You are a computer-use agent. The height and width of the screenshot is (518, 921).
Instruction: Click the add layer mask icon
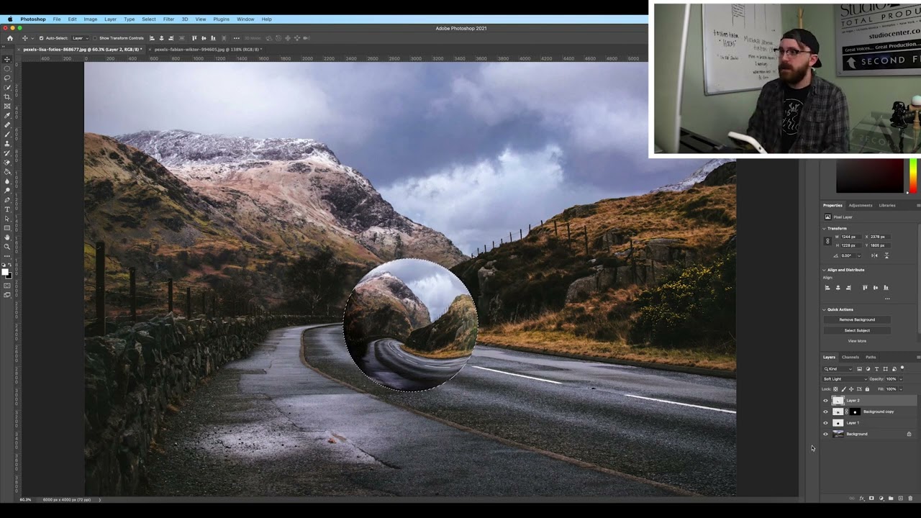871,498
